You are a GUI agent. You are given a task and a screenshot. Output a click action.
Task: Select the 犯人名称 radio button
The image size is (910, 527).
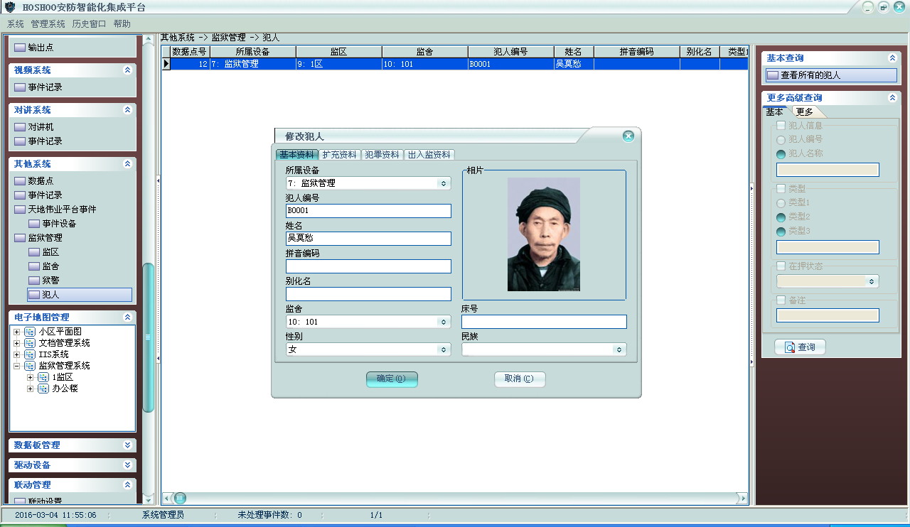pyautogui.click(x=781, y=153)
